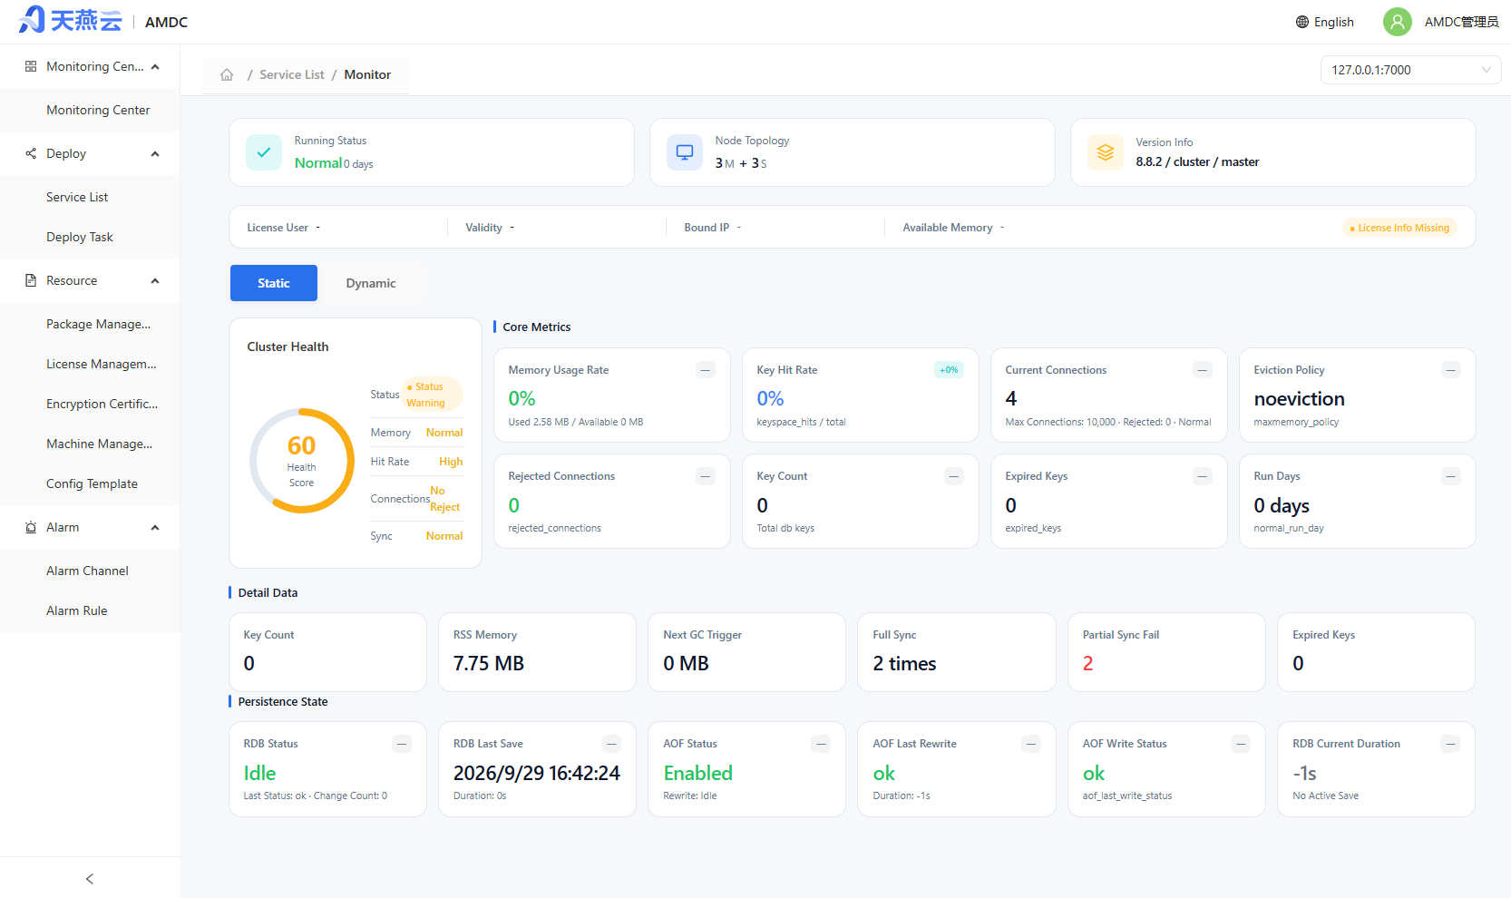
Task: Open the 127.0.0.1:7000 node dropdown
Action: (x=1410, y=70)
